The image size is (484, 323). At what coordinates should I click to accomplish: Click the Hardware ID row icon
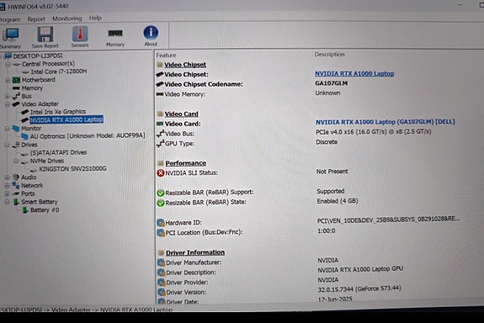pos(161,223)
